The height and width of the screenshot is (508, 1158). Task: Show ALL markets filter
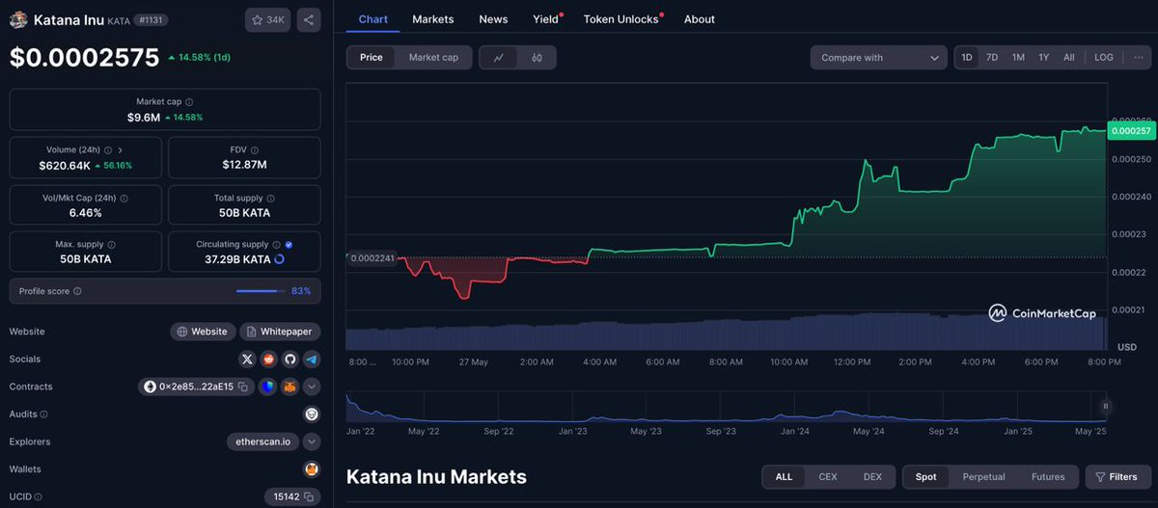784,477
